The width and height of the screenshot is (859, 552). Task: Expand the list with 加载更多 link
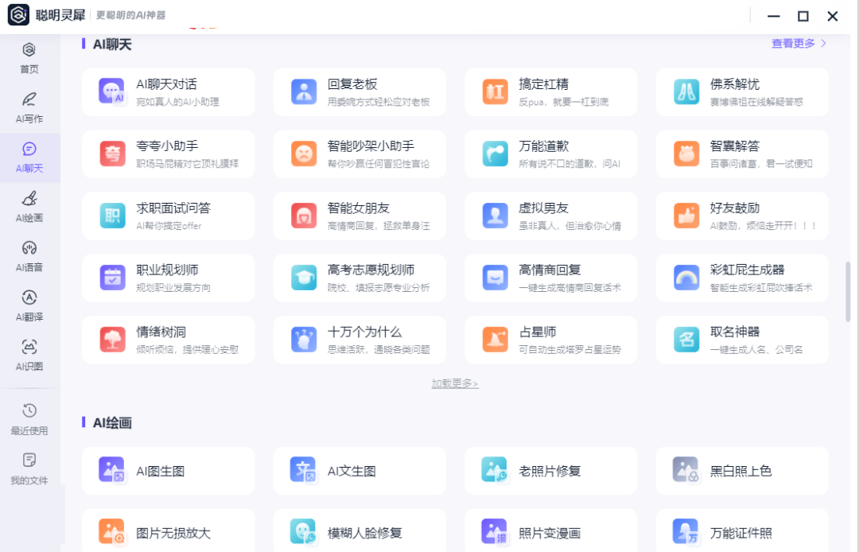tap(455, 383)
